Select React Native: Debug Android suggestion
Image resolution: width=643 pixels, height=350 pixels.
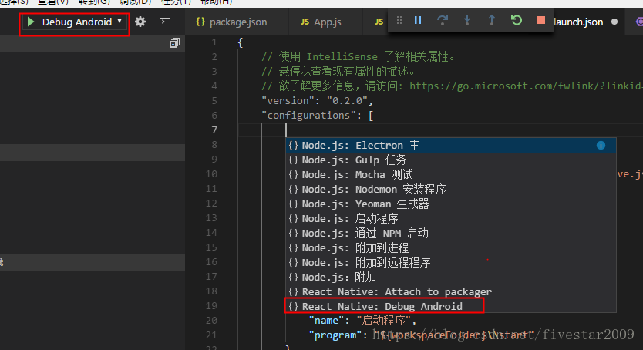[x=451, y=307]
